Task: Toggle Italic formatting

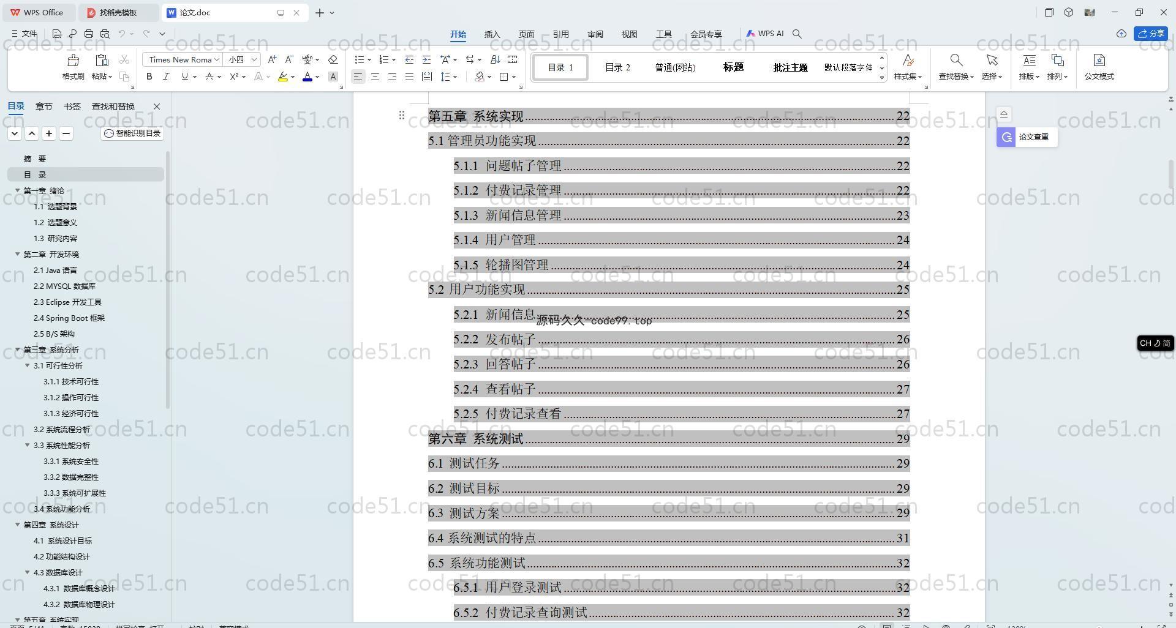Action: point(166,77)
